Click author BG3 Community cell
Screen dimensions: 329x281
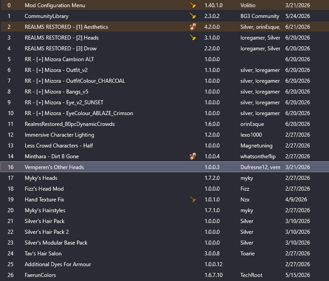260,16
